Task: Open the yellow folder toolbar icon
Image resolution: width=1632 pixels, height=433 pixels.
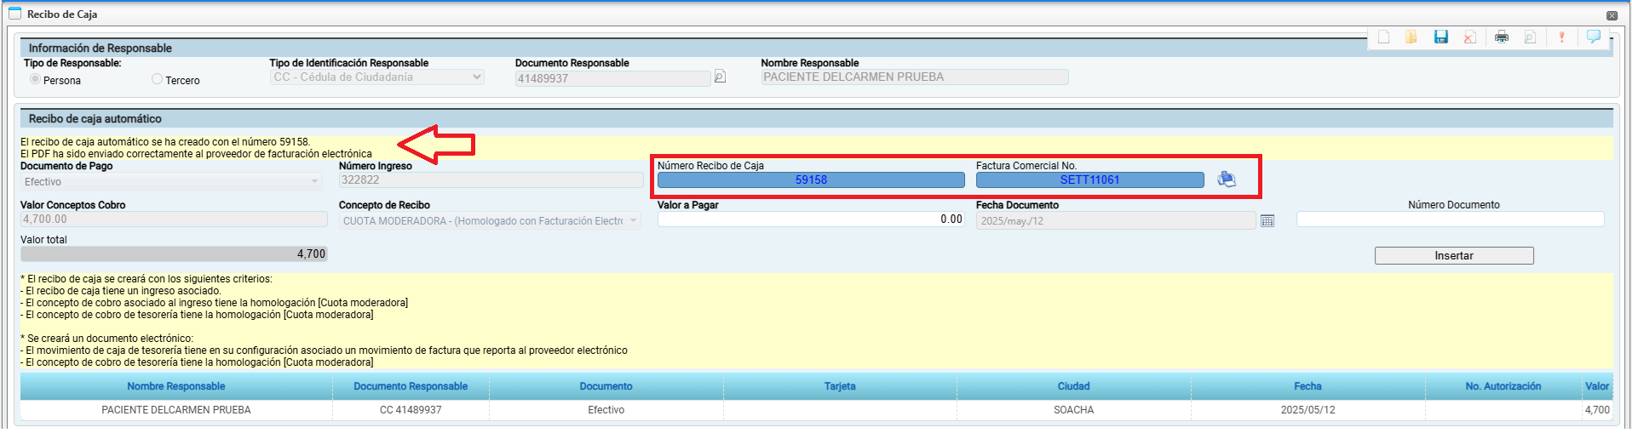Action: click(1411, 37)
